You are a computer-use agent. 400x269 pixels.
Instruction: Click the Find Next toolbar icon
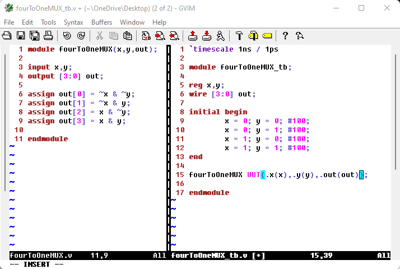[x=160, y=36]
